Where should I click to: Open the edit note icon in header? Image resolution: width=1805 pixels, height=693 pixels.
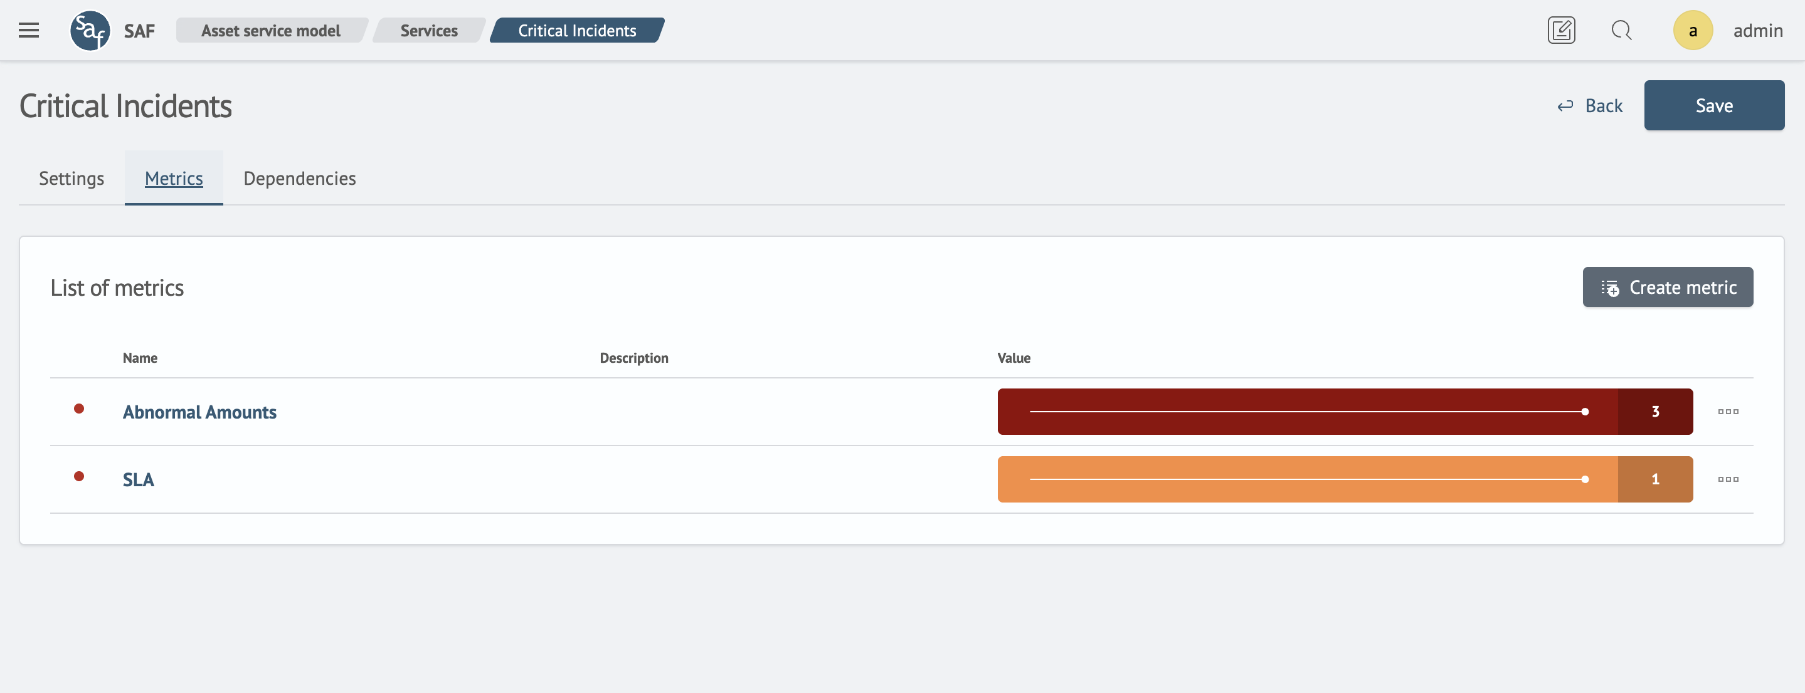coord(1561,30)
